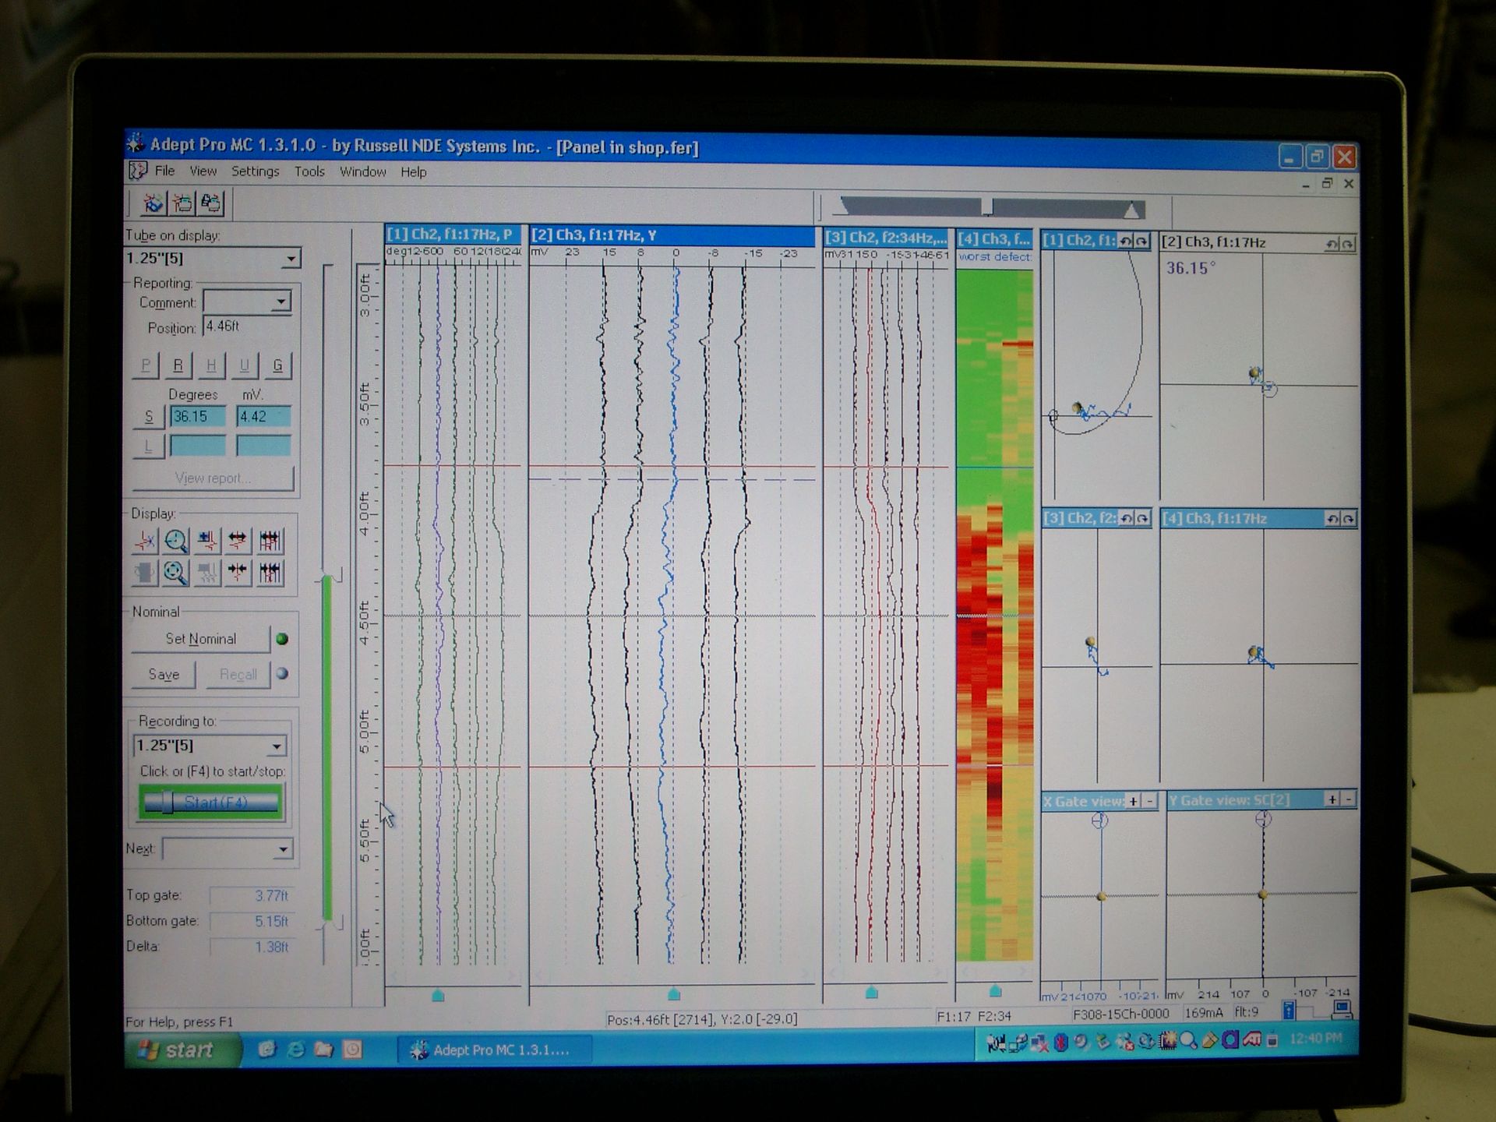Toggle the G reporting flag button

point(277,365)
